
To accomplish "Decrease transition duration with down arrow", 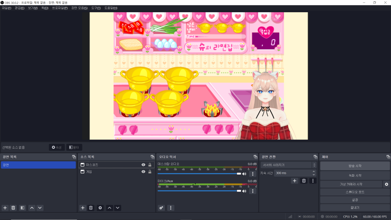I will pos(314,175).
